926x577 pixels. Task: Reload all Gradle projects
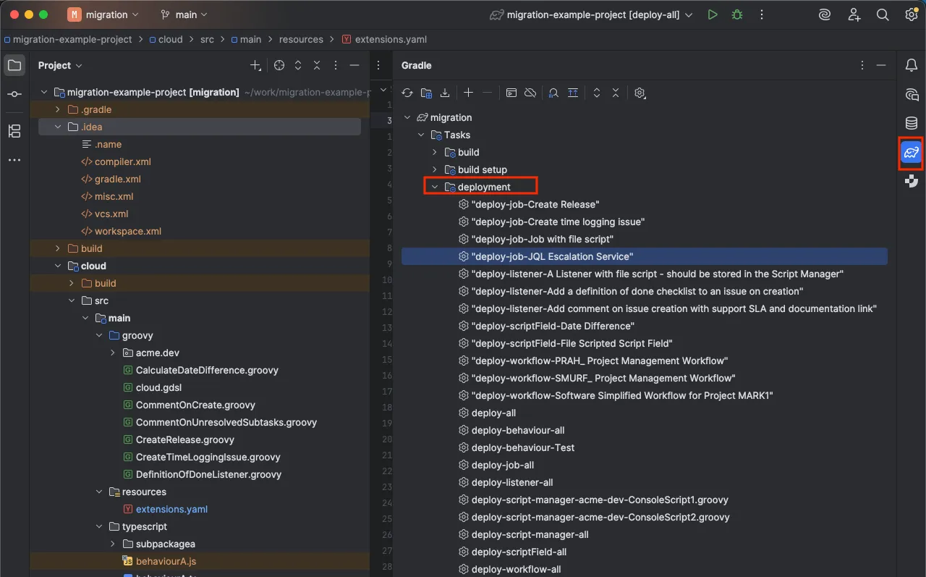coord(407,93)
